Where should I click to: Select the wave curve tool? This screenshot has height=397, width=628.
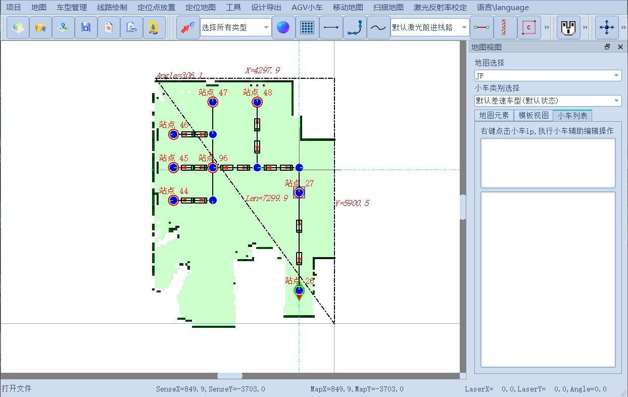click(x=378, y=27)
